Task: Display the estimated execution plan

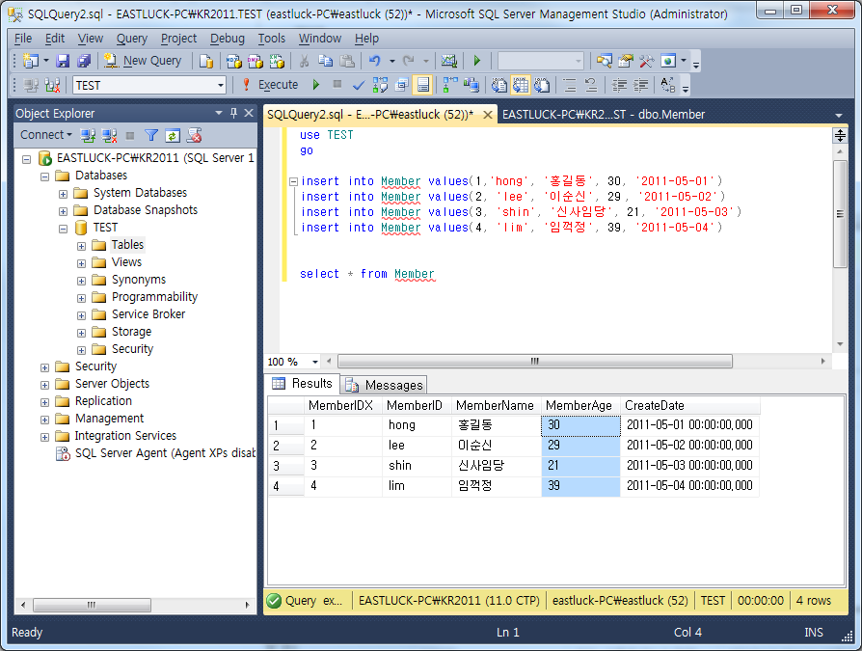Action: coord(380,85)
